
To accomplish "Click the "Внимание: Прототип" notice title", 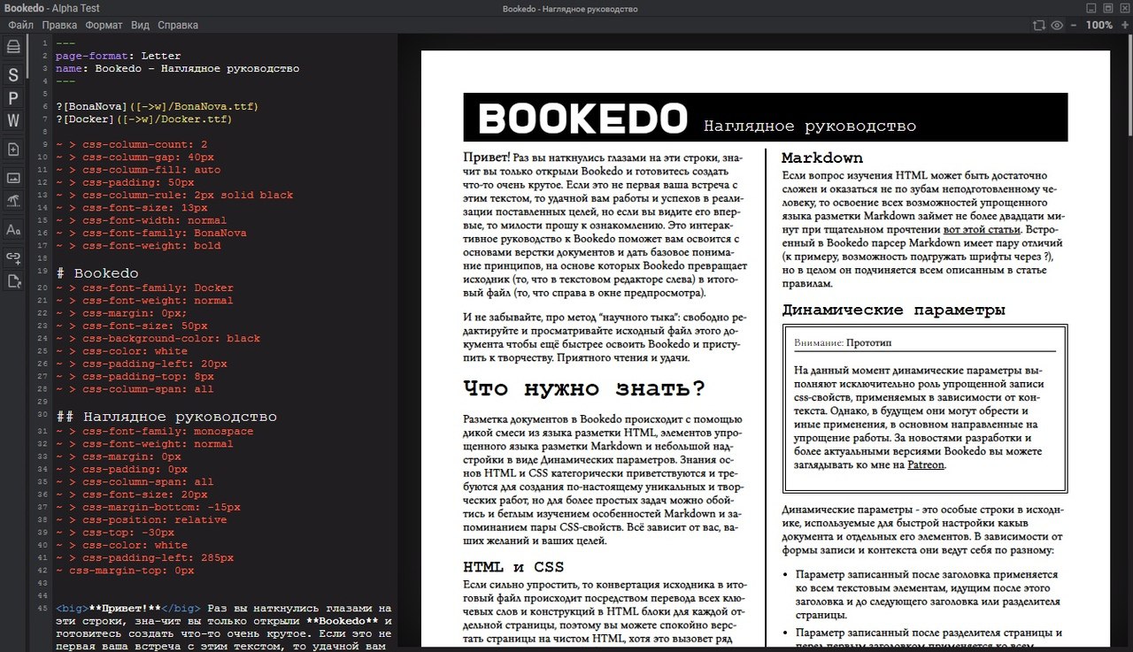I will 843,342.
